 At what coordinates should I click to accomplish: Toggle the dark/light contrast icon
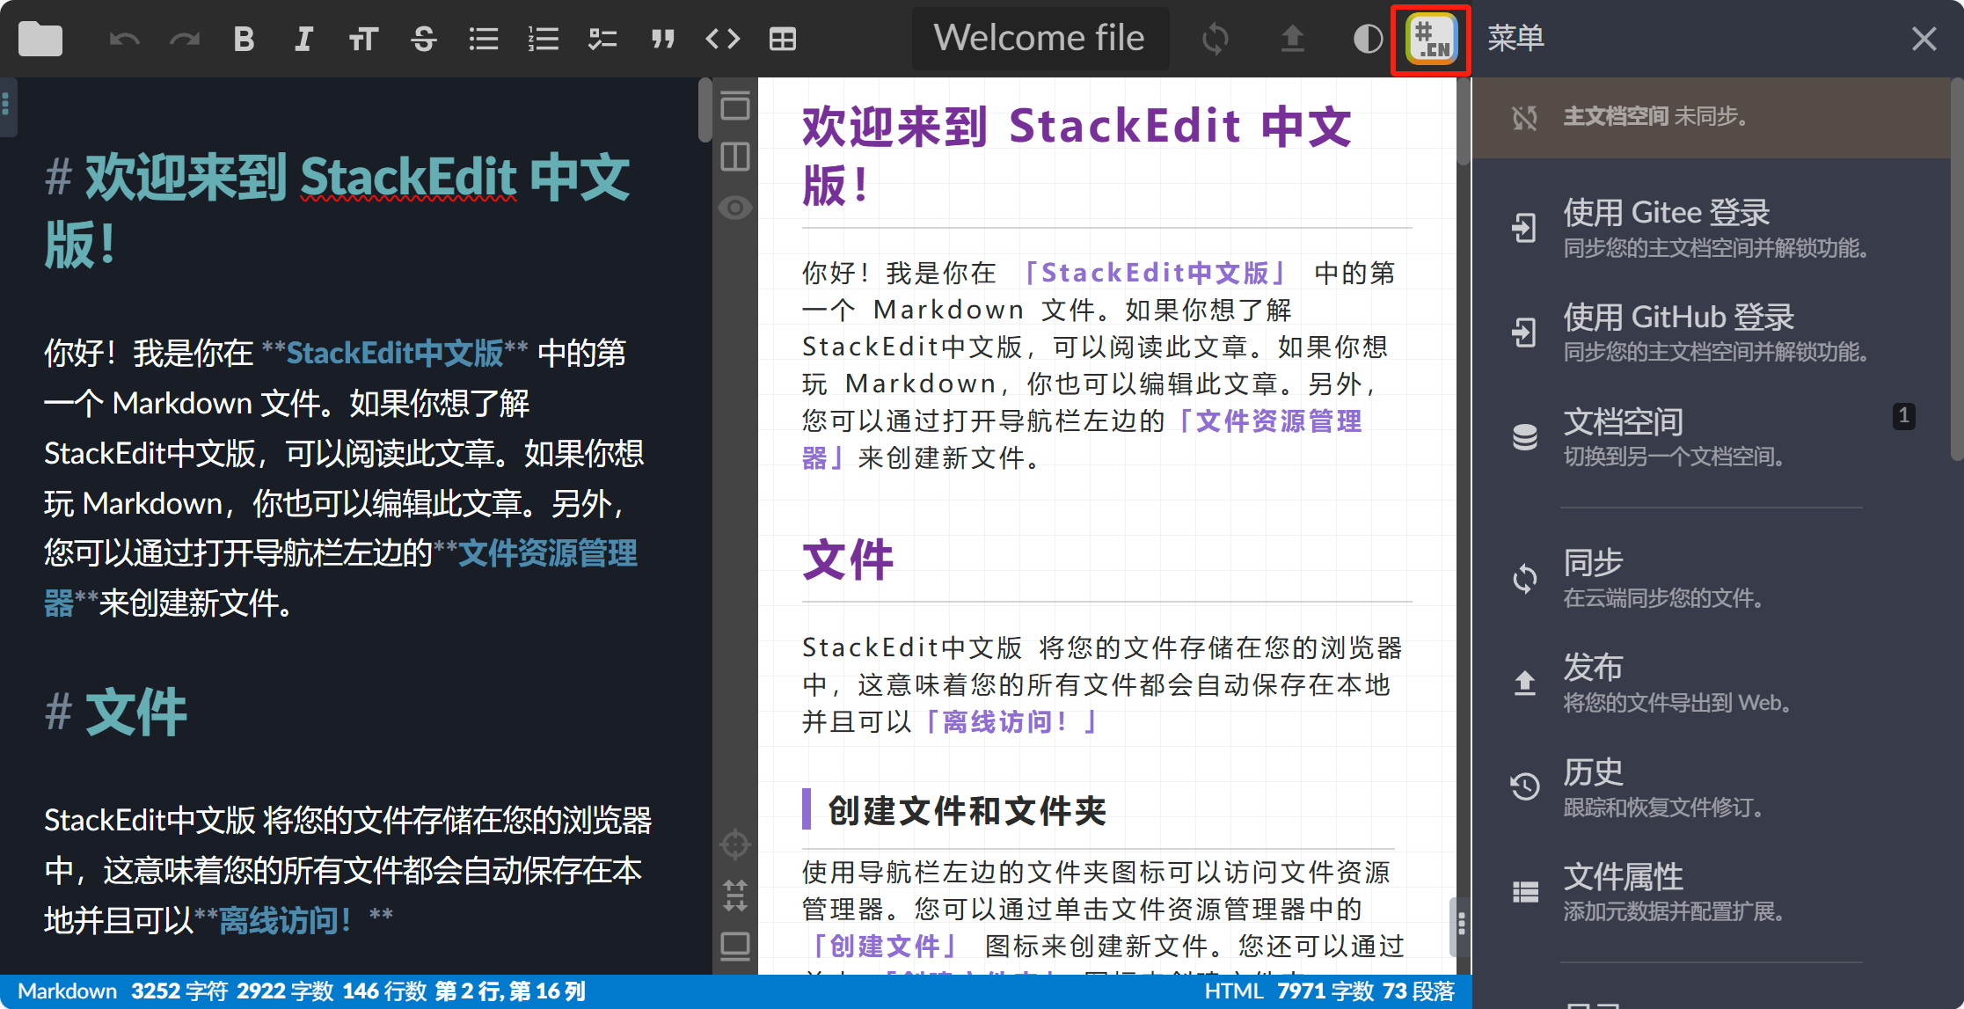tap(1368, 39)
